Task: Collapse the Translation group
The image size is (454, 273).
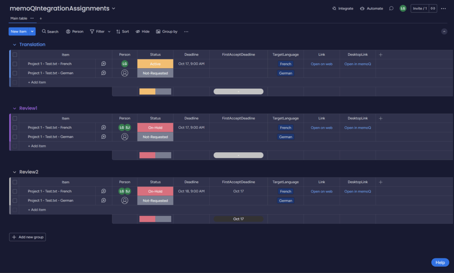Action: (x=14, y=45)
